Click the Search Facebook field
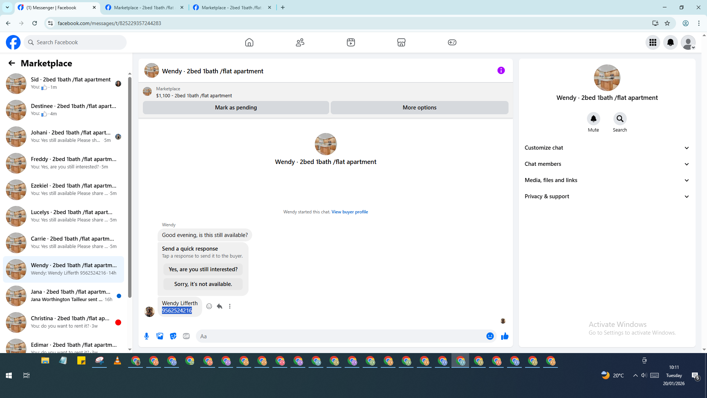 coord(75,42)
